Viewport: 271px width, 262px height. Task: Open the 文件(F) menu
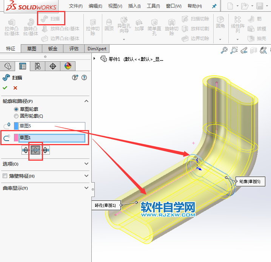coord(76,6)
